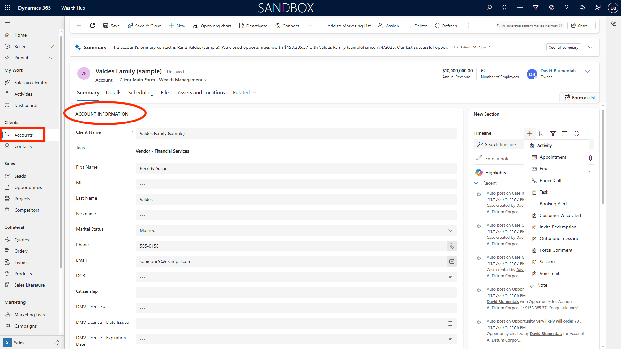Open the DOB calendar picker icon
The height and width of the screenshot is (349, 621).
click(450, 277)
